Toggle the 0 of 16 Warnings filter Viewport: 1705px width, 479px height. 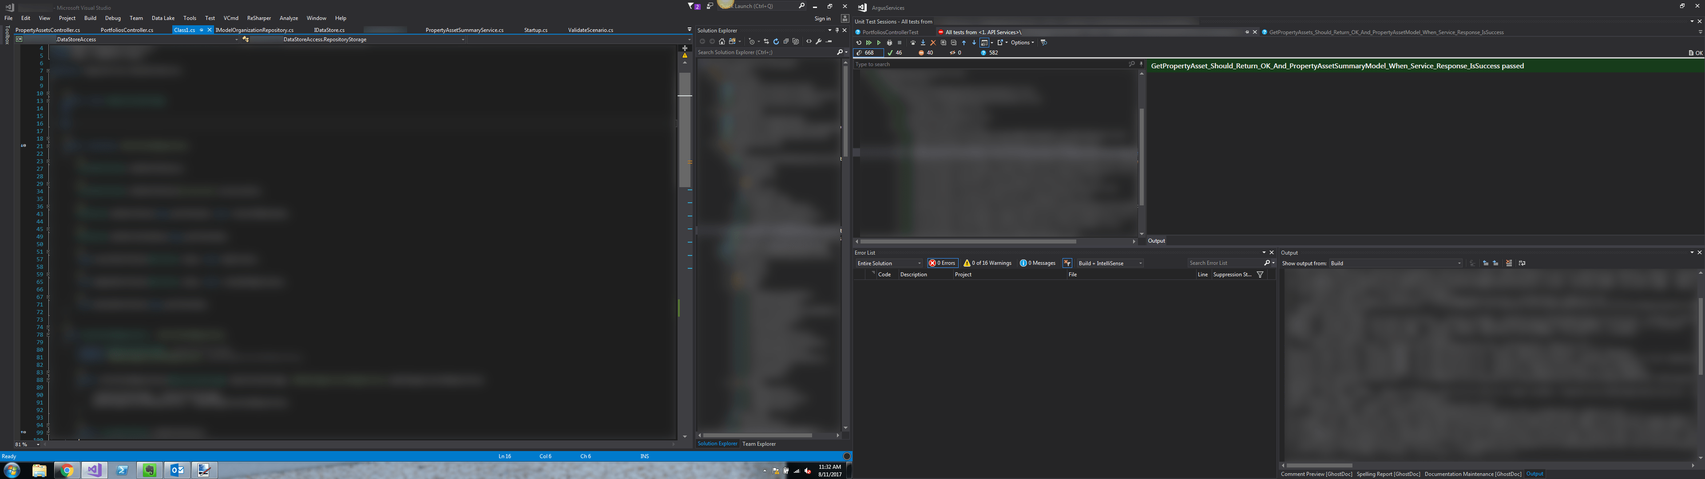pyautogui.click(x=987, y=263)
